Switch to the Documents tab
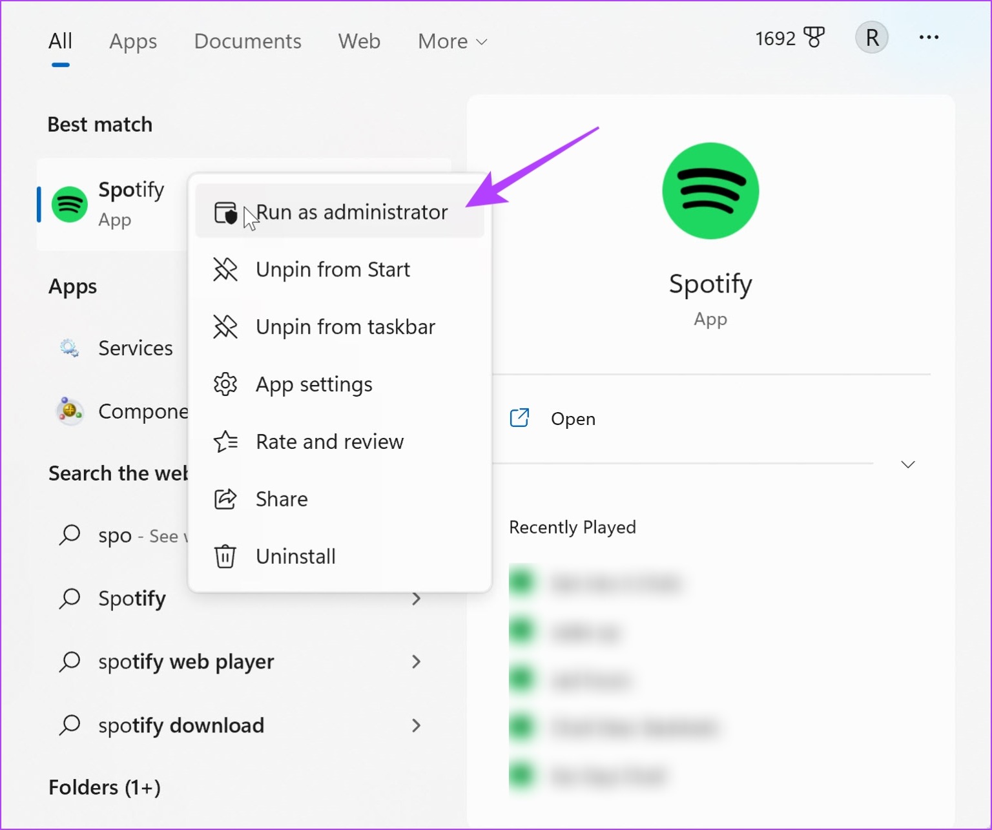This screenshot has width=992, height=830. point(247,41)
